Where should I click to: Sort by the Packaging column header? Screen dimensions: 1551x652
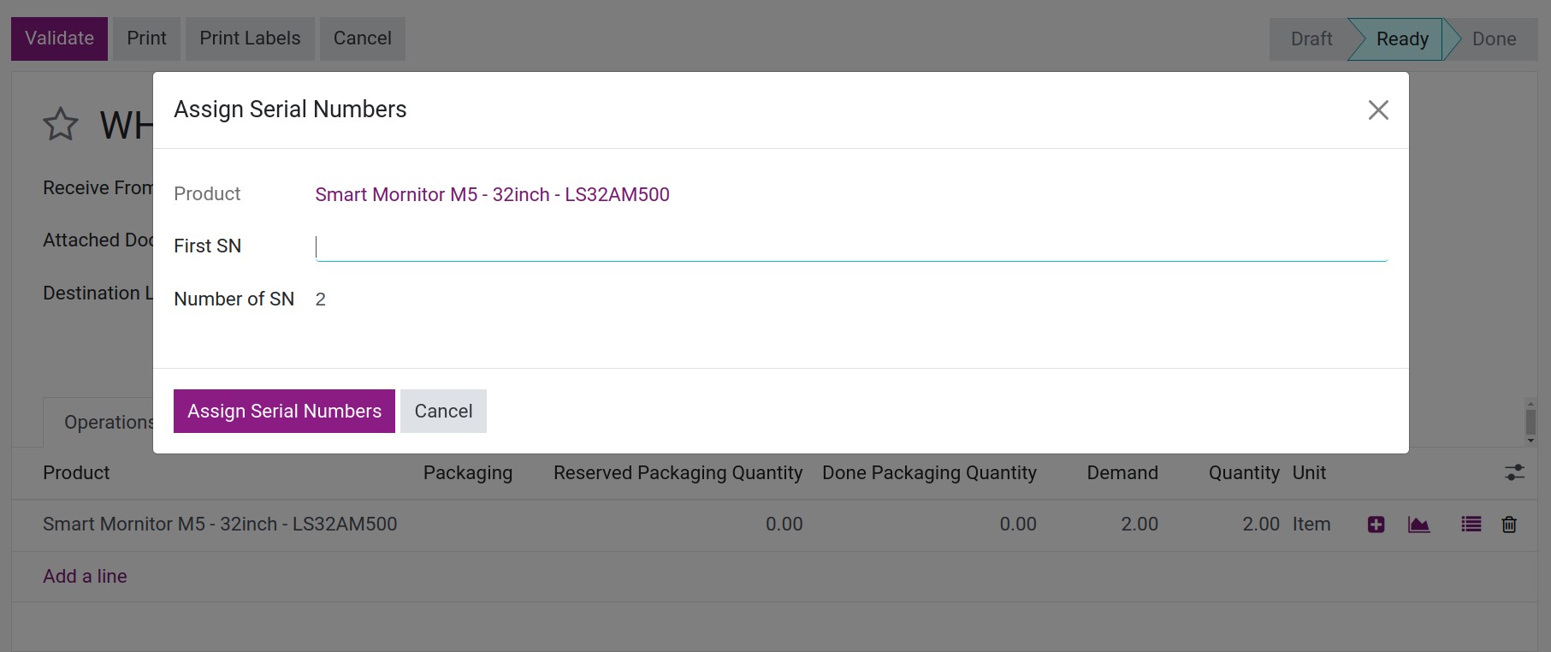(468, 472)
